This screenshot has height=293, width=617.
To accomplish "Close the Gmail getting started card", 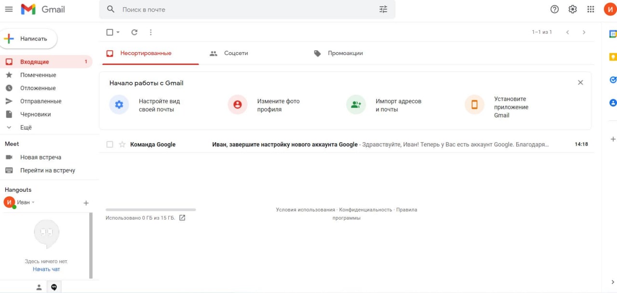I will (x=580, y=82).
